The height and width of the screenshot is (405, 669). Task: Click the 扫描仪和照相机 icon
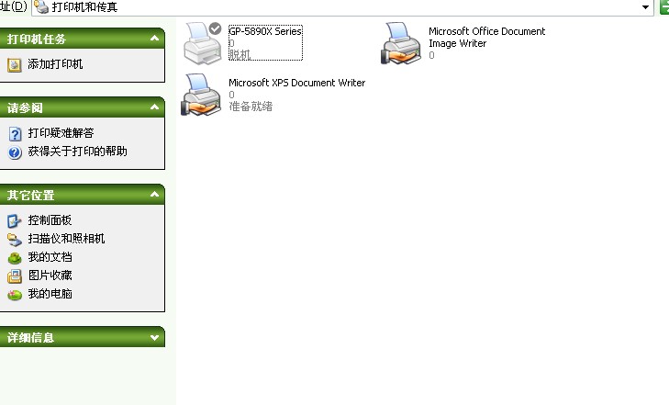pyautogui.click(x=15, y=240)
